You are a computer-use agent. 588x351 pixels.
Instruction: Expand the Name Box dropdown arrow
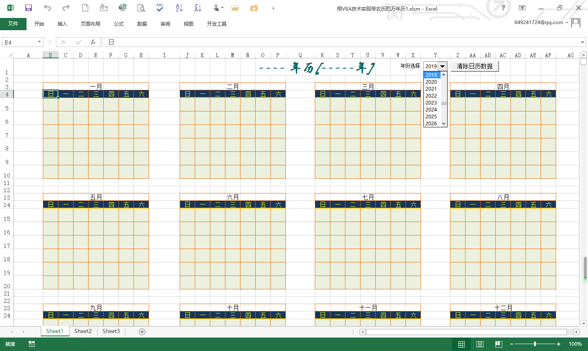click(39, 42)
